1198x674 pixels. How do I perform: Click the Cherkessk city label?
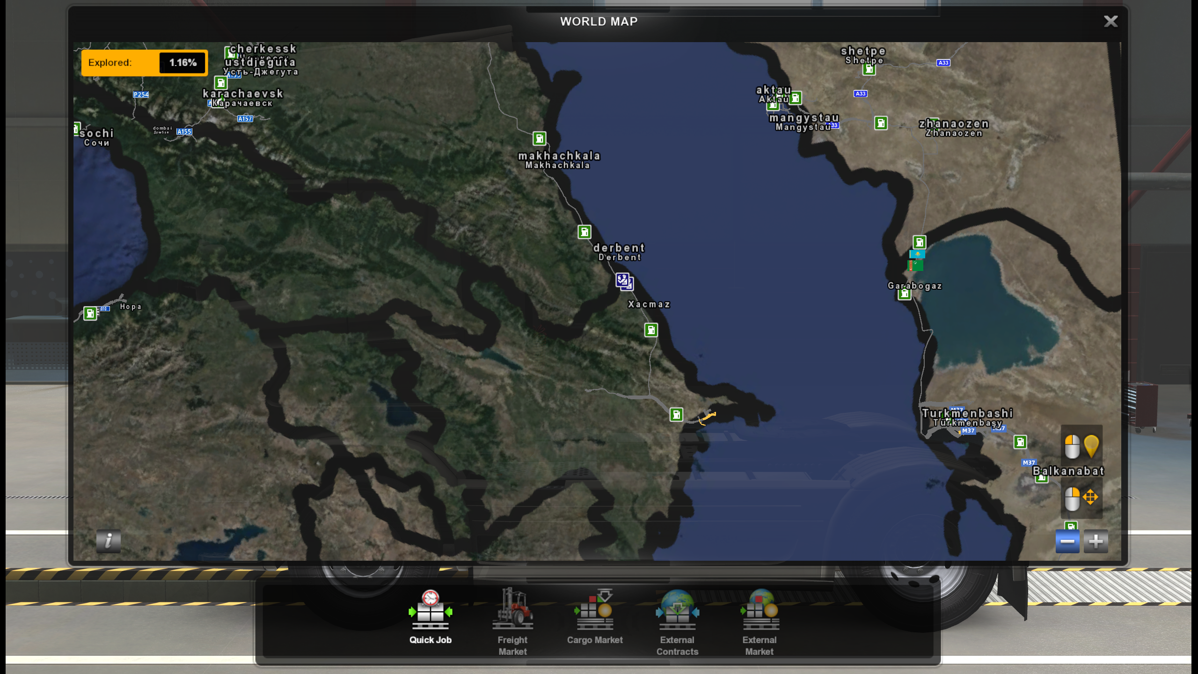(263, 49)
